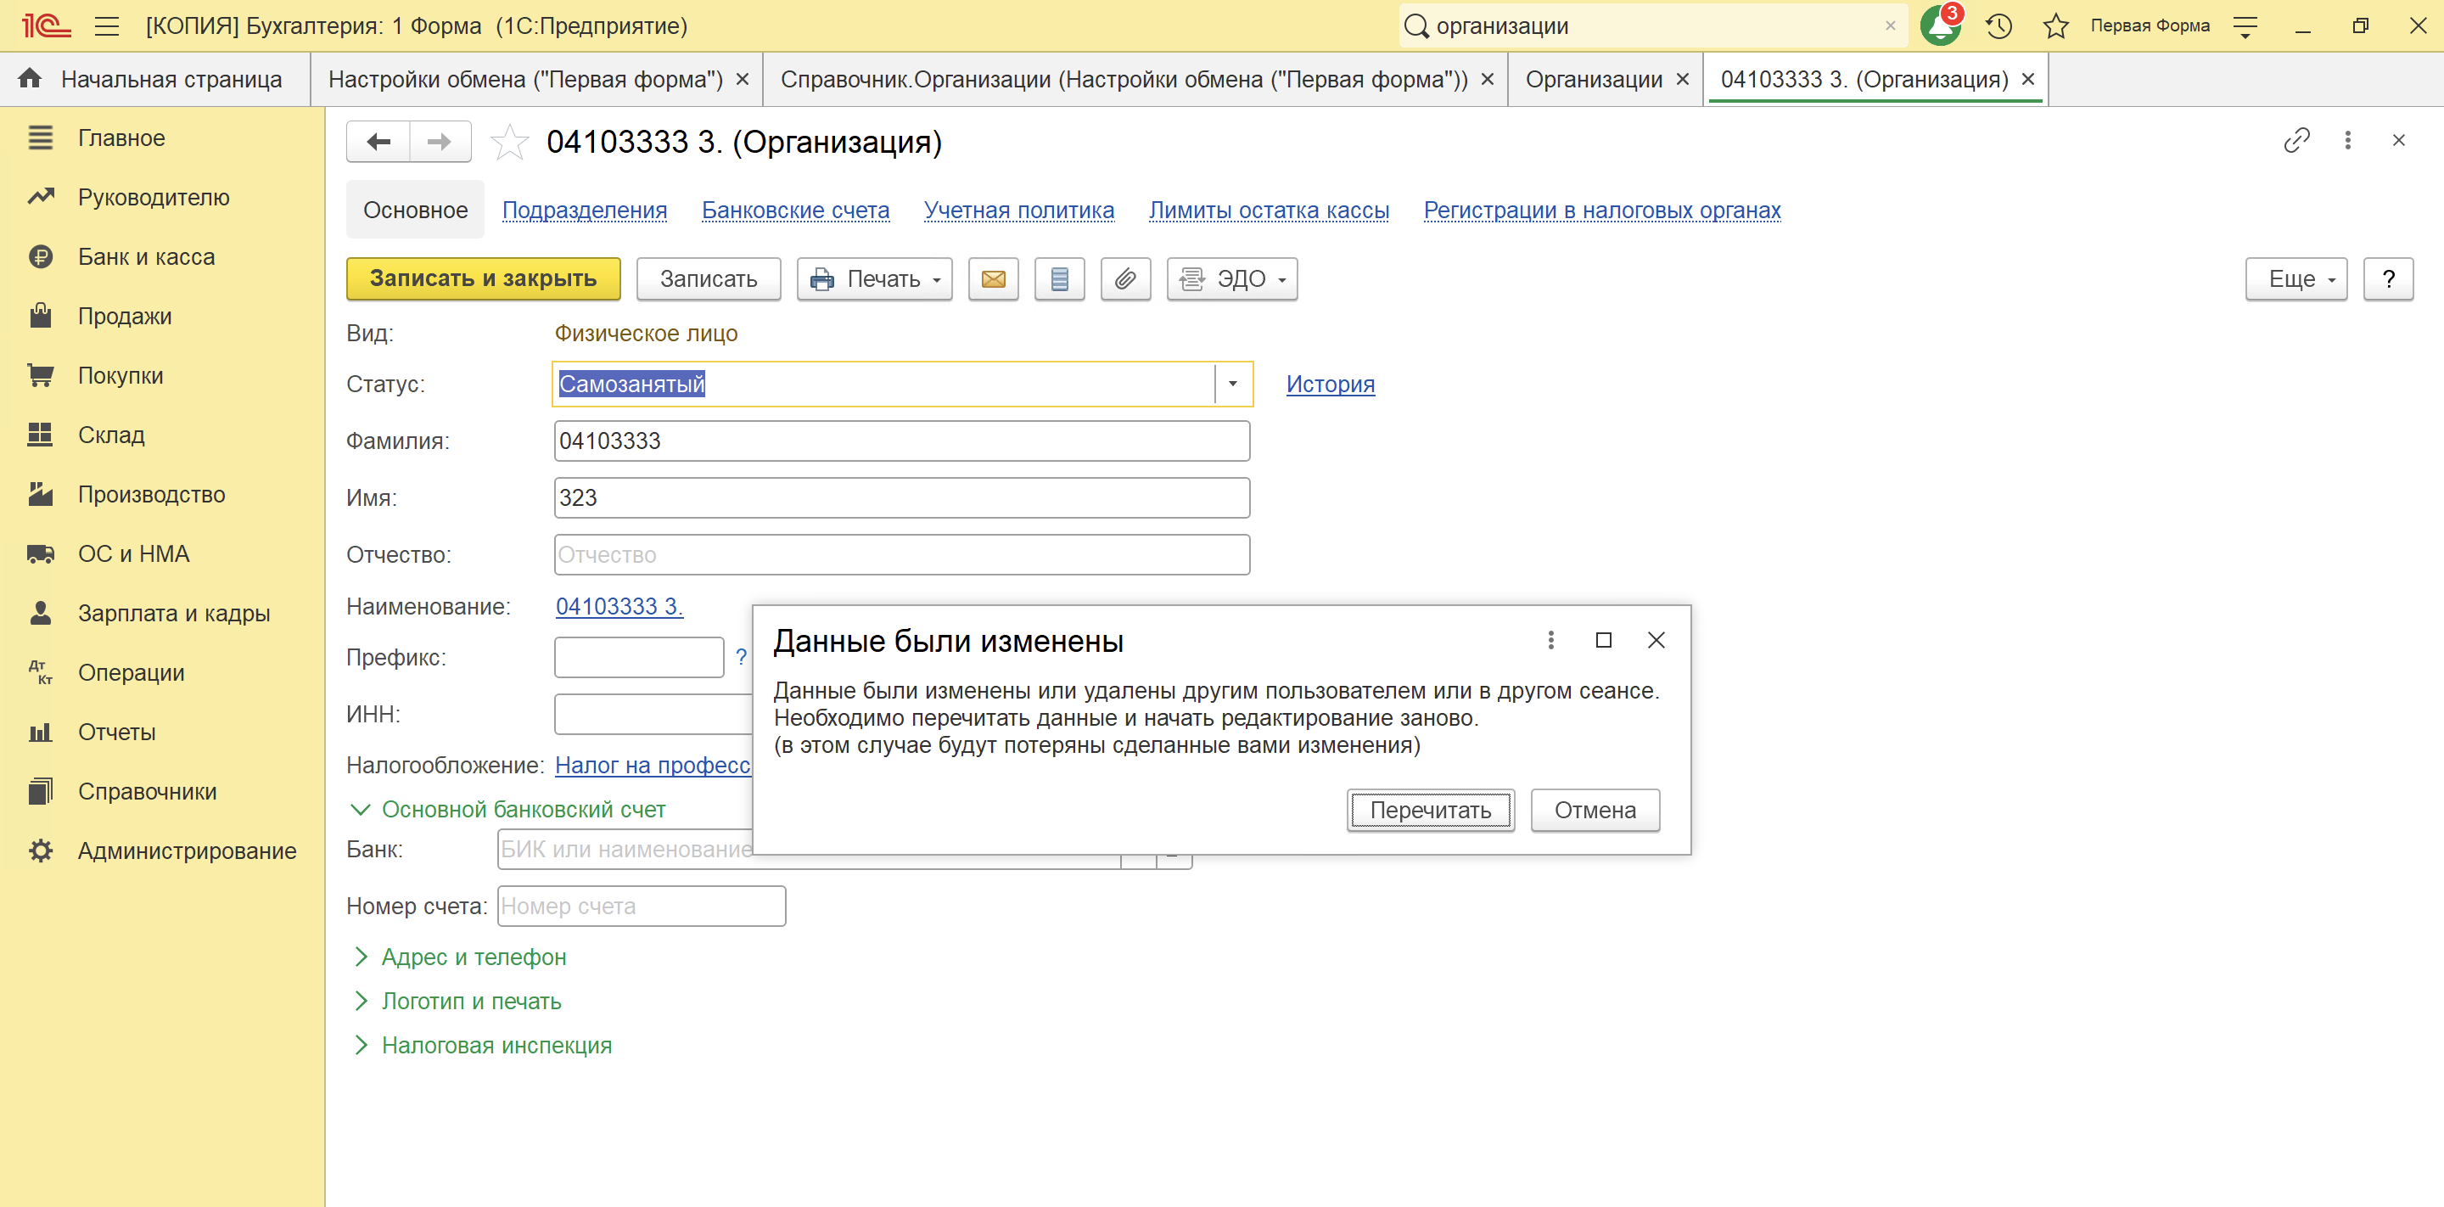The height and width of the screenshot is (1207, 2444).
Task: Open favorites star in title bar
Action: click(x=2055, y=25)
